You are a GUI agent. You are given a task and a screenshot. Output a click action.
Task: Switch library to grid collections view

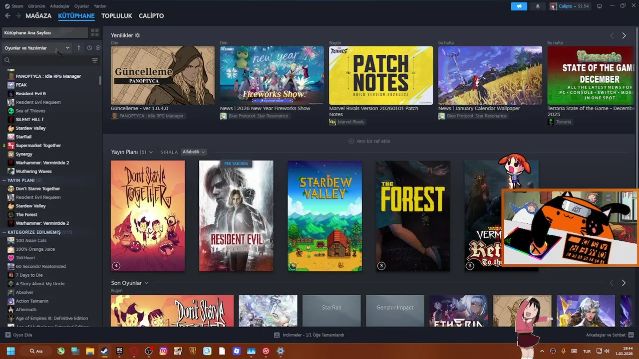click(94, 32)
